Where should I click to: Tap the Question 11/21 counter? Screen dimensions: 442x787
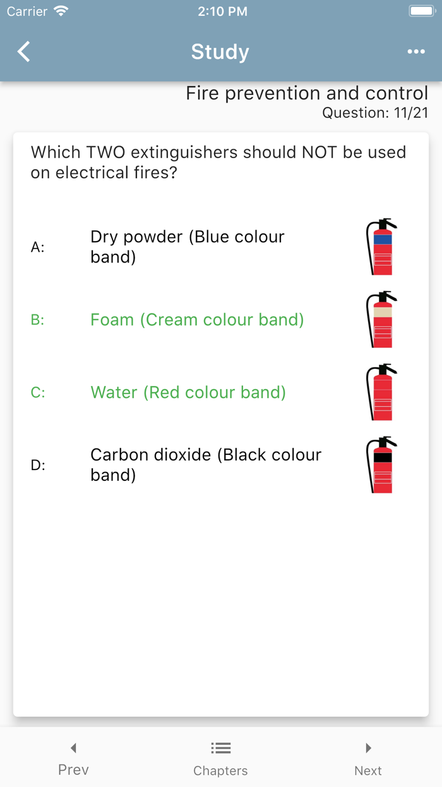[x=375, y=113]
